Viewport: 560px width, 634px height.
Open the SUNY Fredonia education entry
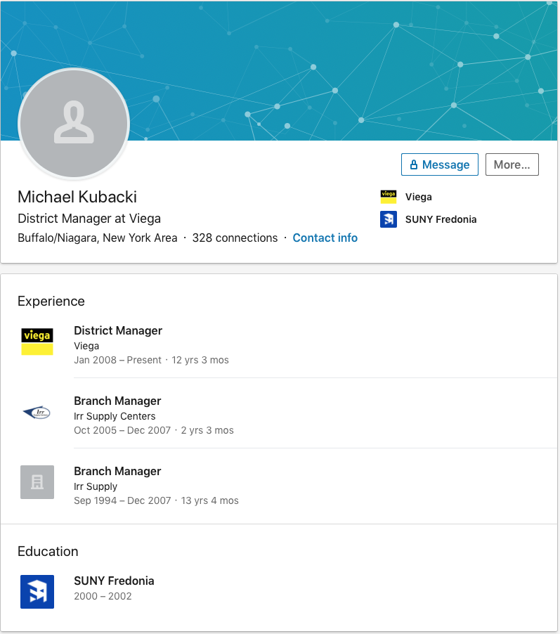pos(114,581)
